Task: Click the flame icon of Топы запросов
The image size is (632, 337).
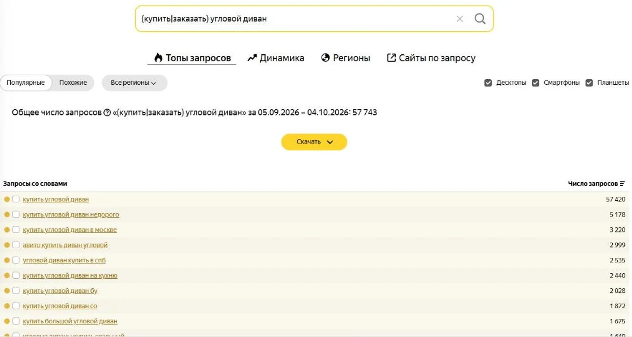Action: tap(158, 58)
